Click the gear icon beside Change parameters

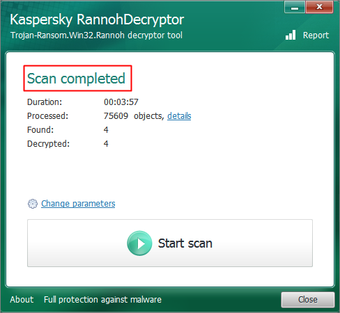(x=33, y=204)
